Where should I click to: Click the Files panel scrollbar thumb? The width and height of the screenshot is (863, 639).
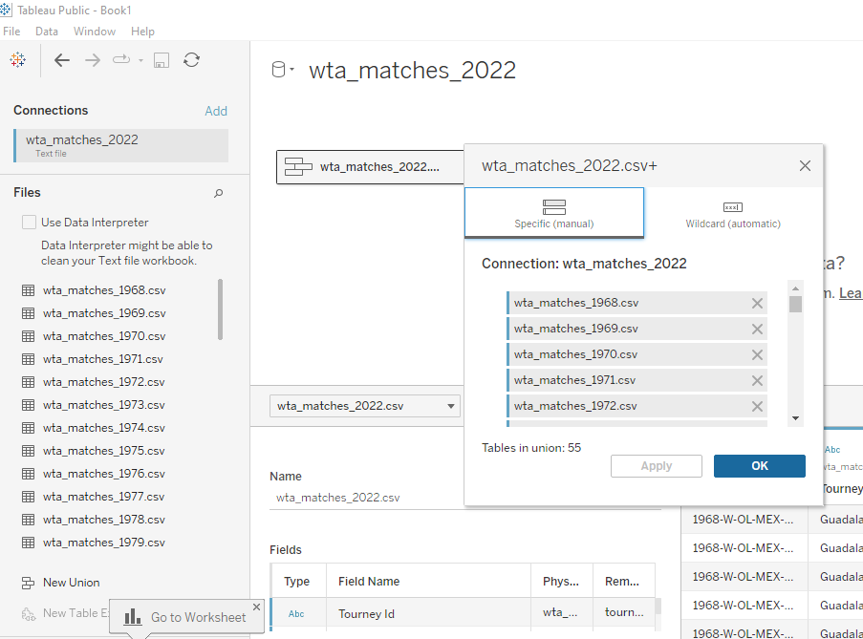[x=220, y=309]
